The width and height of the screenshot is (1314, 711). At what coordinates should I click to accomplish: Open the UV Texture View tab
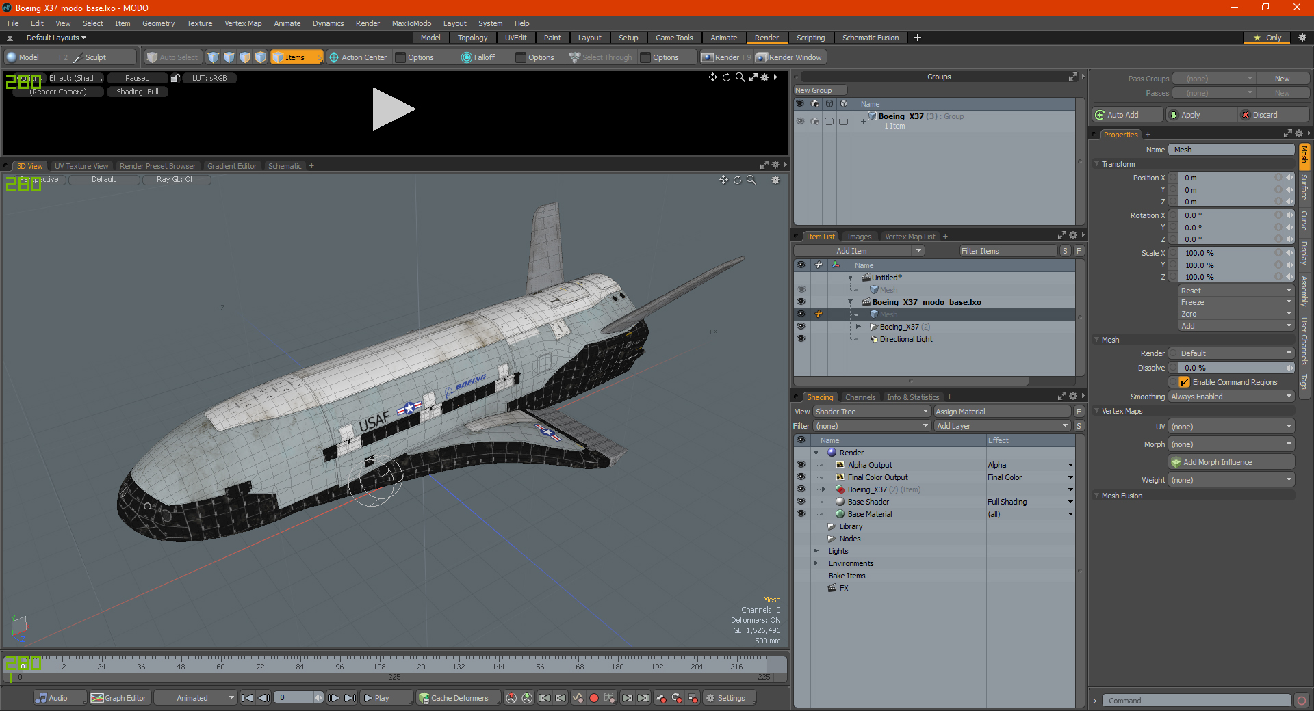click(81, 166)
